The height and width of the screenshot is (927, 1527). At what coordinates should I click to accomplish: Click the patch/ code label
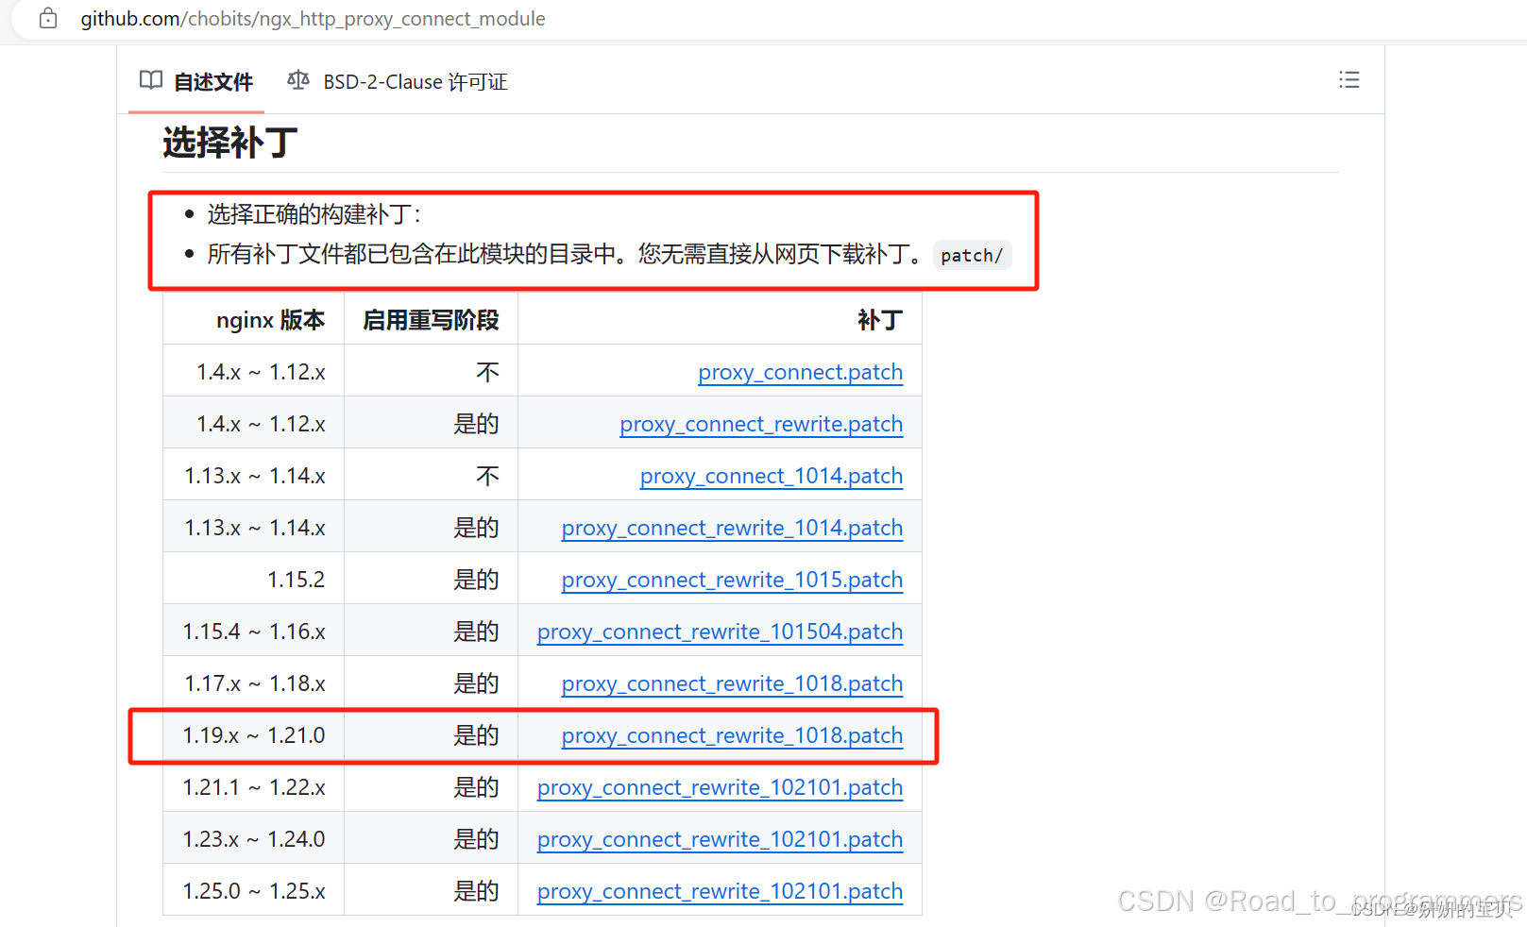(x=972, y=255)
